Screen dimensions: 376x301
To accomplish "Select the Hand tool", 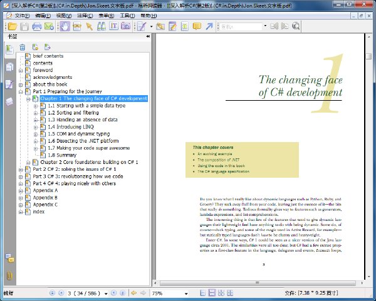I will (65, 26).
